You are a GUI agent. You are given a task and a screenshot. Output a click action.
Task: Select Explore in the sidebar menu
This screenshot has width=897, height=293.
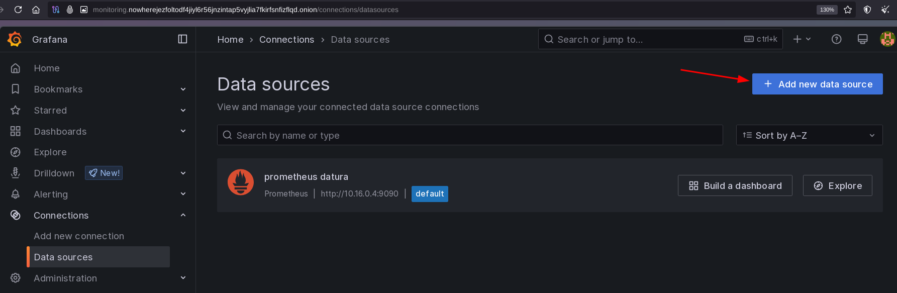[x=50, y=152]
